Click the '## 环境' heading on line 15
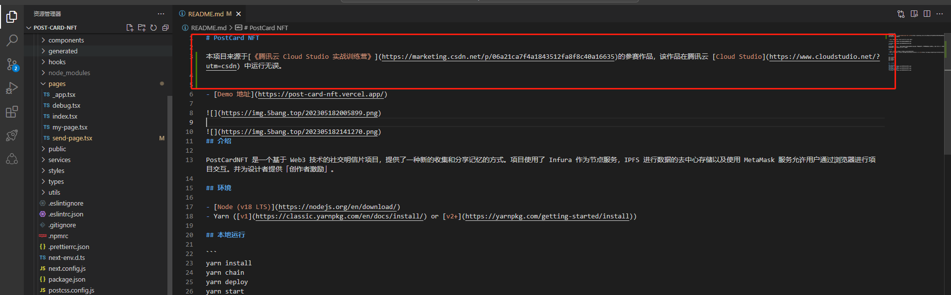This screenshot has width=951, height=295. (218, 188)
